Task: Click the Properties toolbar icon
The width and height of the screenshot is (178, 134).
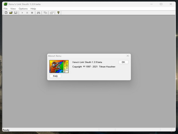Action: pyautogui.click(x=52, y=13)
